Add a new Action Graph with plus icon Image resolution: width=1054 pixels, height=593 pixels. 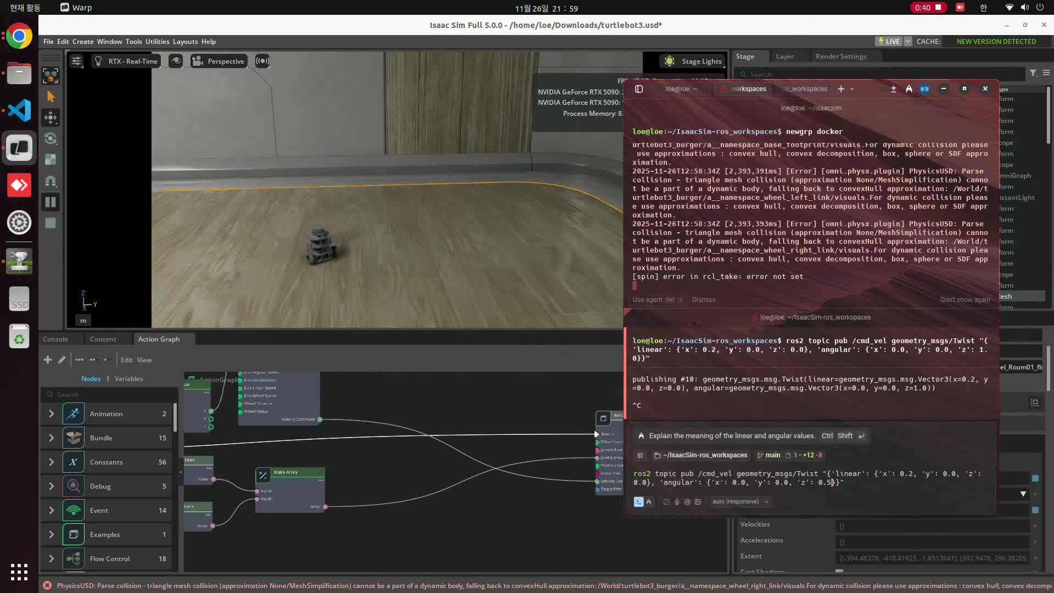[48, 360]
